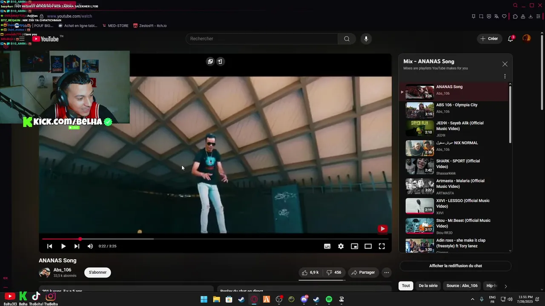Screen dimensions: 545x306
Task: Play JED9I - Sayeb Alik video
Action: [x=454, y=129]
